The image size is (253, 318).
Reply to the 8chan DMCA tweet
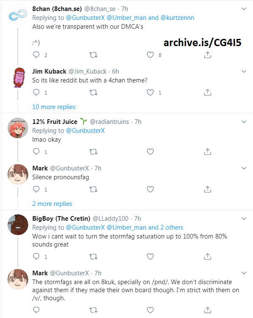coord(36,55)
